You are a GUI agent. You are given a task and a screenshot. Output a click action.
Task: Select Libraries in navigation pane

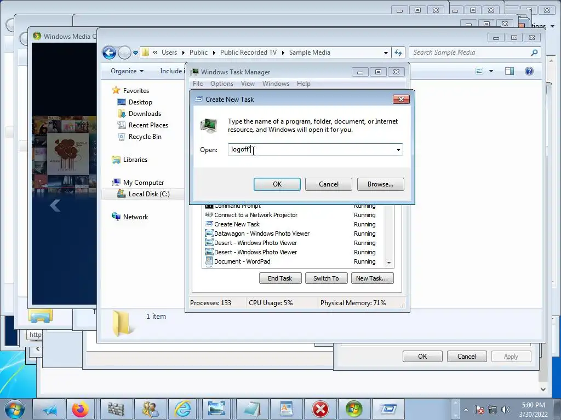point(135,160)
